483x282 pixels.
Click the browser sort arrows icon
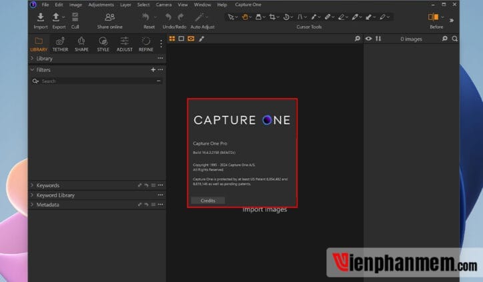[378, 39]
